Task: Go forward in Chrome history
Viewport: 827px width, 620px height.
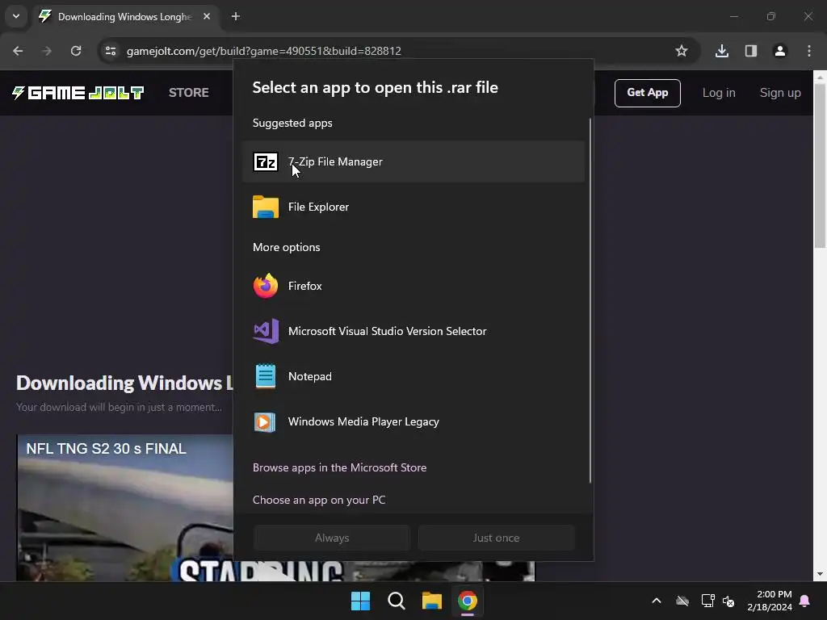Action: (47, 51)
